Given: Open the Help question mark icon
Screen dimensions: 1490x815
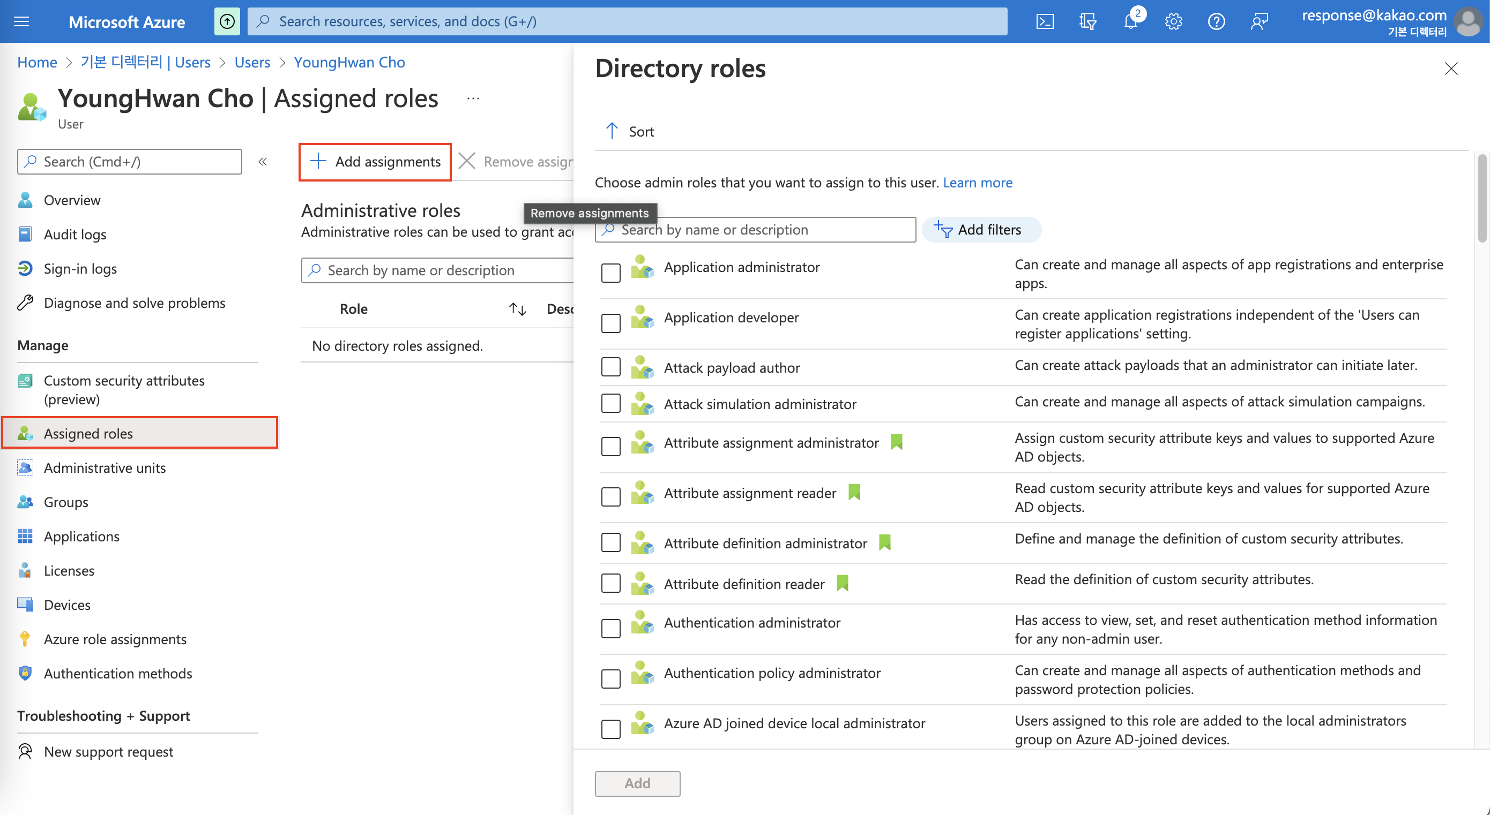Looking at the screenshot, I should click(1217, 21).
